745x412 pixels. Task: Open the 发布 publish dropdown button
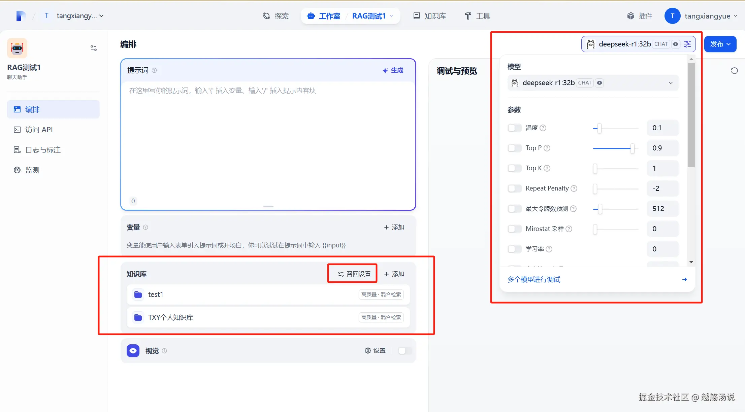720,44
